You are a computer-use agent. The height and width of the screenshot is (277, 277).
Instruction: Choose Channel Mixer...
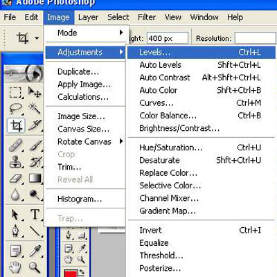(x=202, y=198)
